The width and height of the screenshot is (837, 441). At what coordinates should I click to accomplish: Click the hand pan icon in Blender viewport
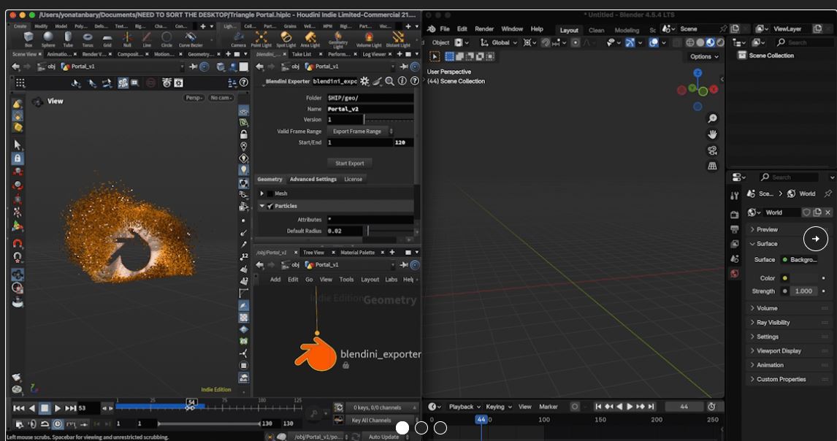[x=712, y=134]
